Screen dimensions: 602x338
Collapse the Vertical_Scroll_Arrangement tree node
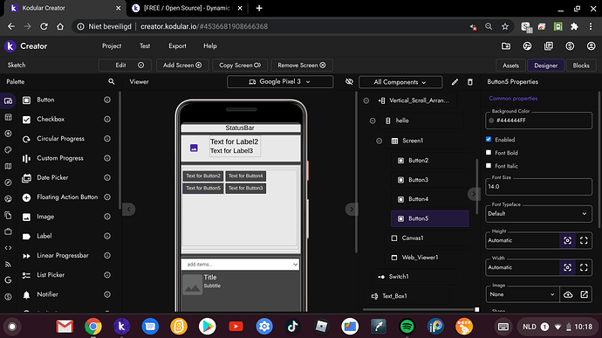pyautogui.click(x=366, y=100)
